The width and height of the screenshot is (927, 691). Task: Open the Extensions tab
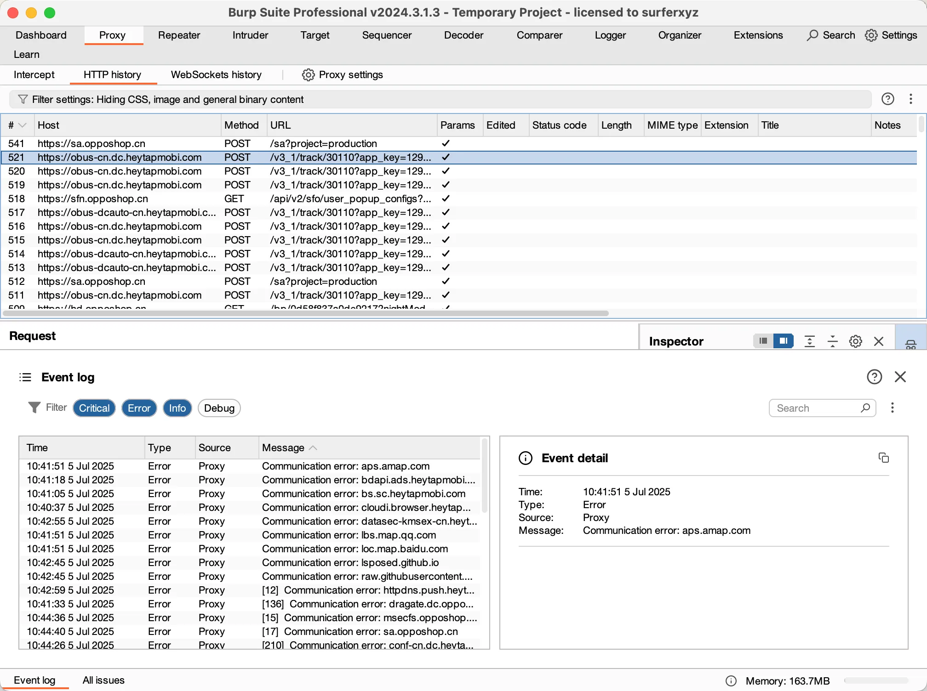coord(758,35)
